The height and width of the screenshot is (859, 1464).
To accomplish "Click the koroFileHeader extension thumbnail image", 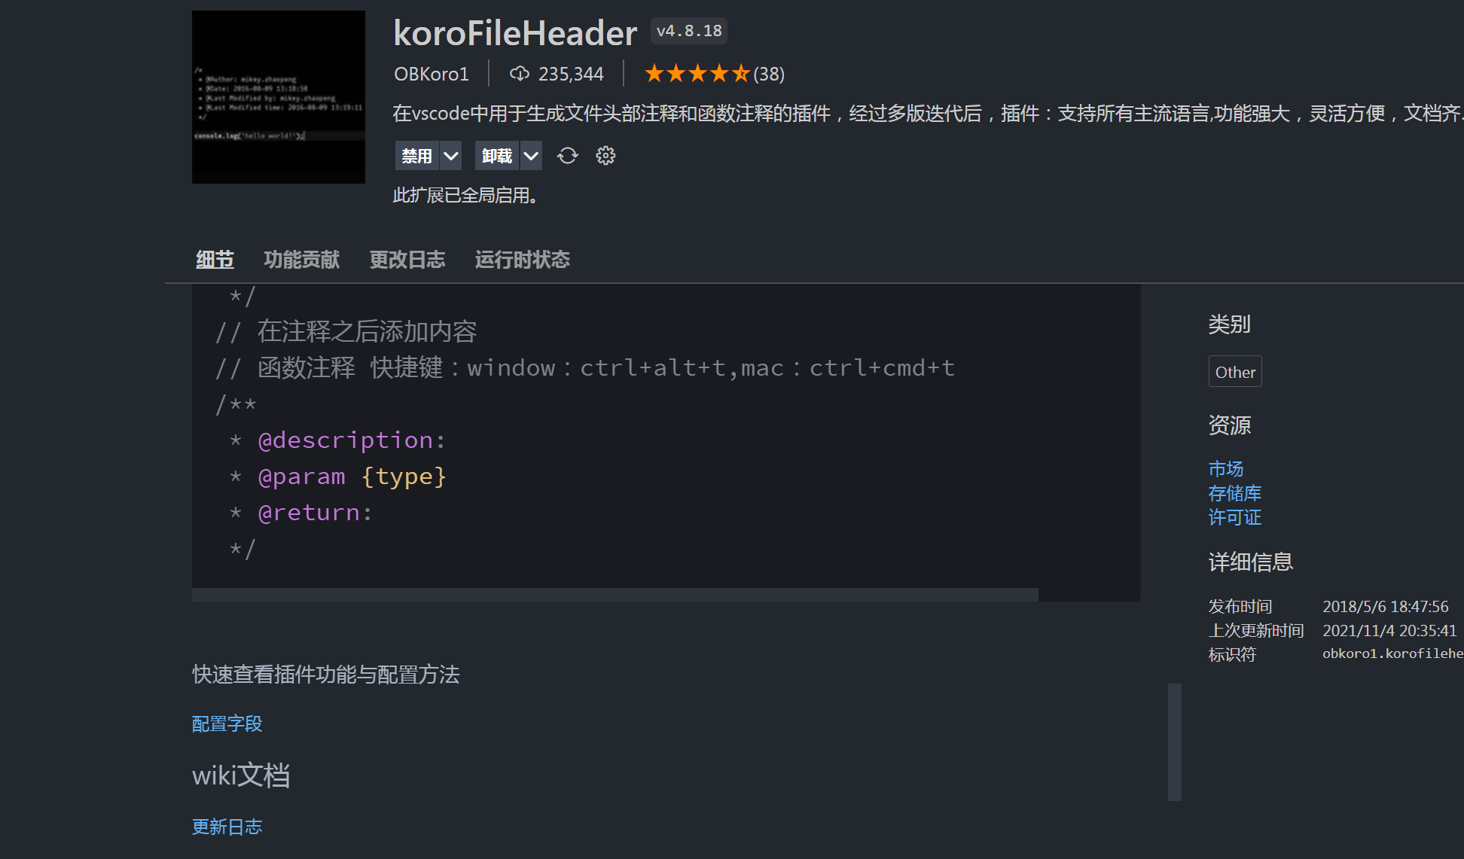I will [278, 97].
